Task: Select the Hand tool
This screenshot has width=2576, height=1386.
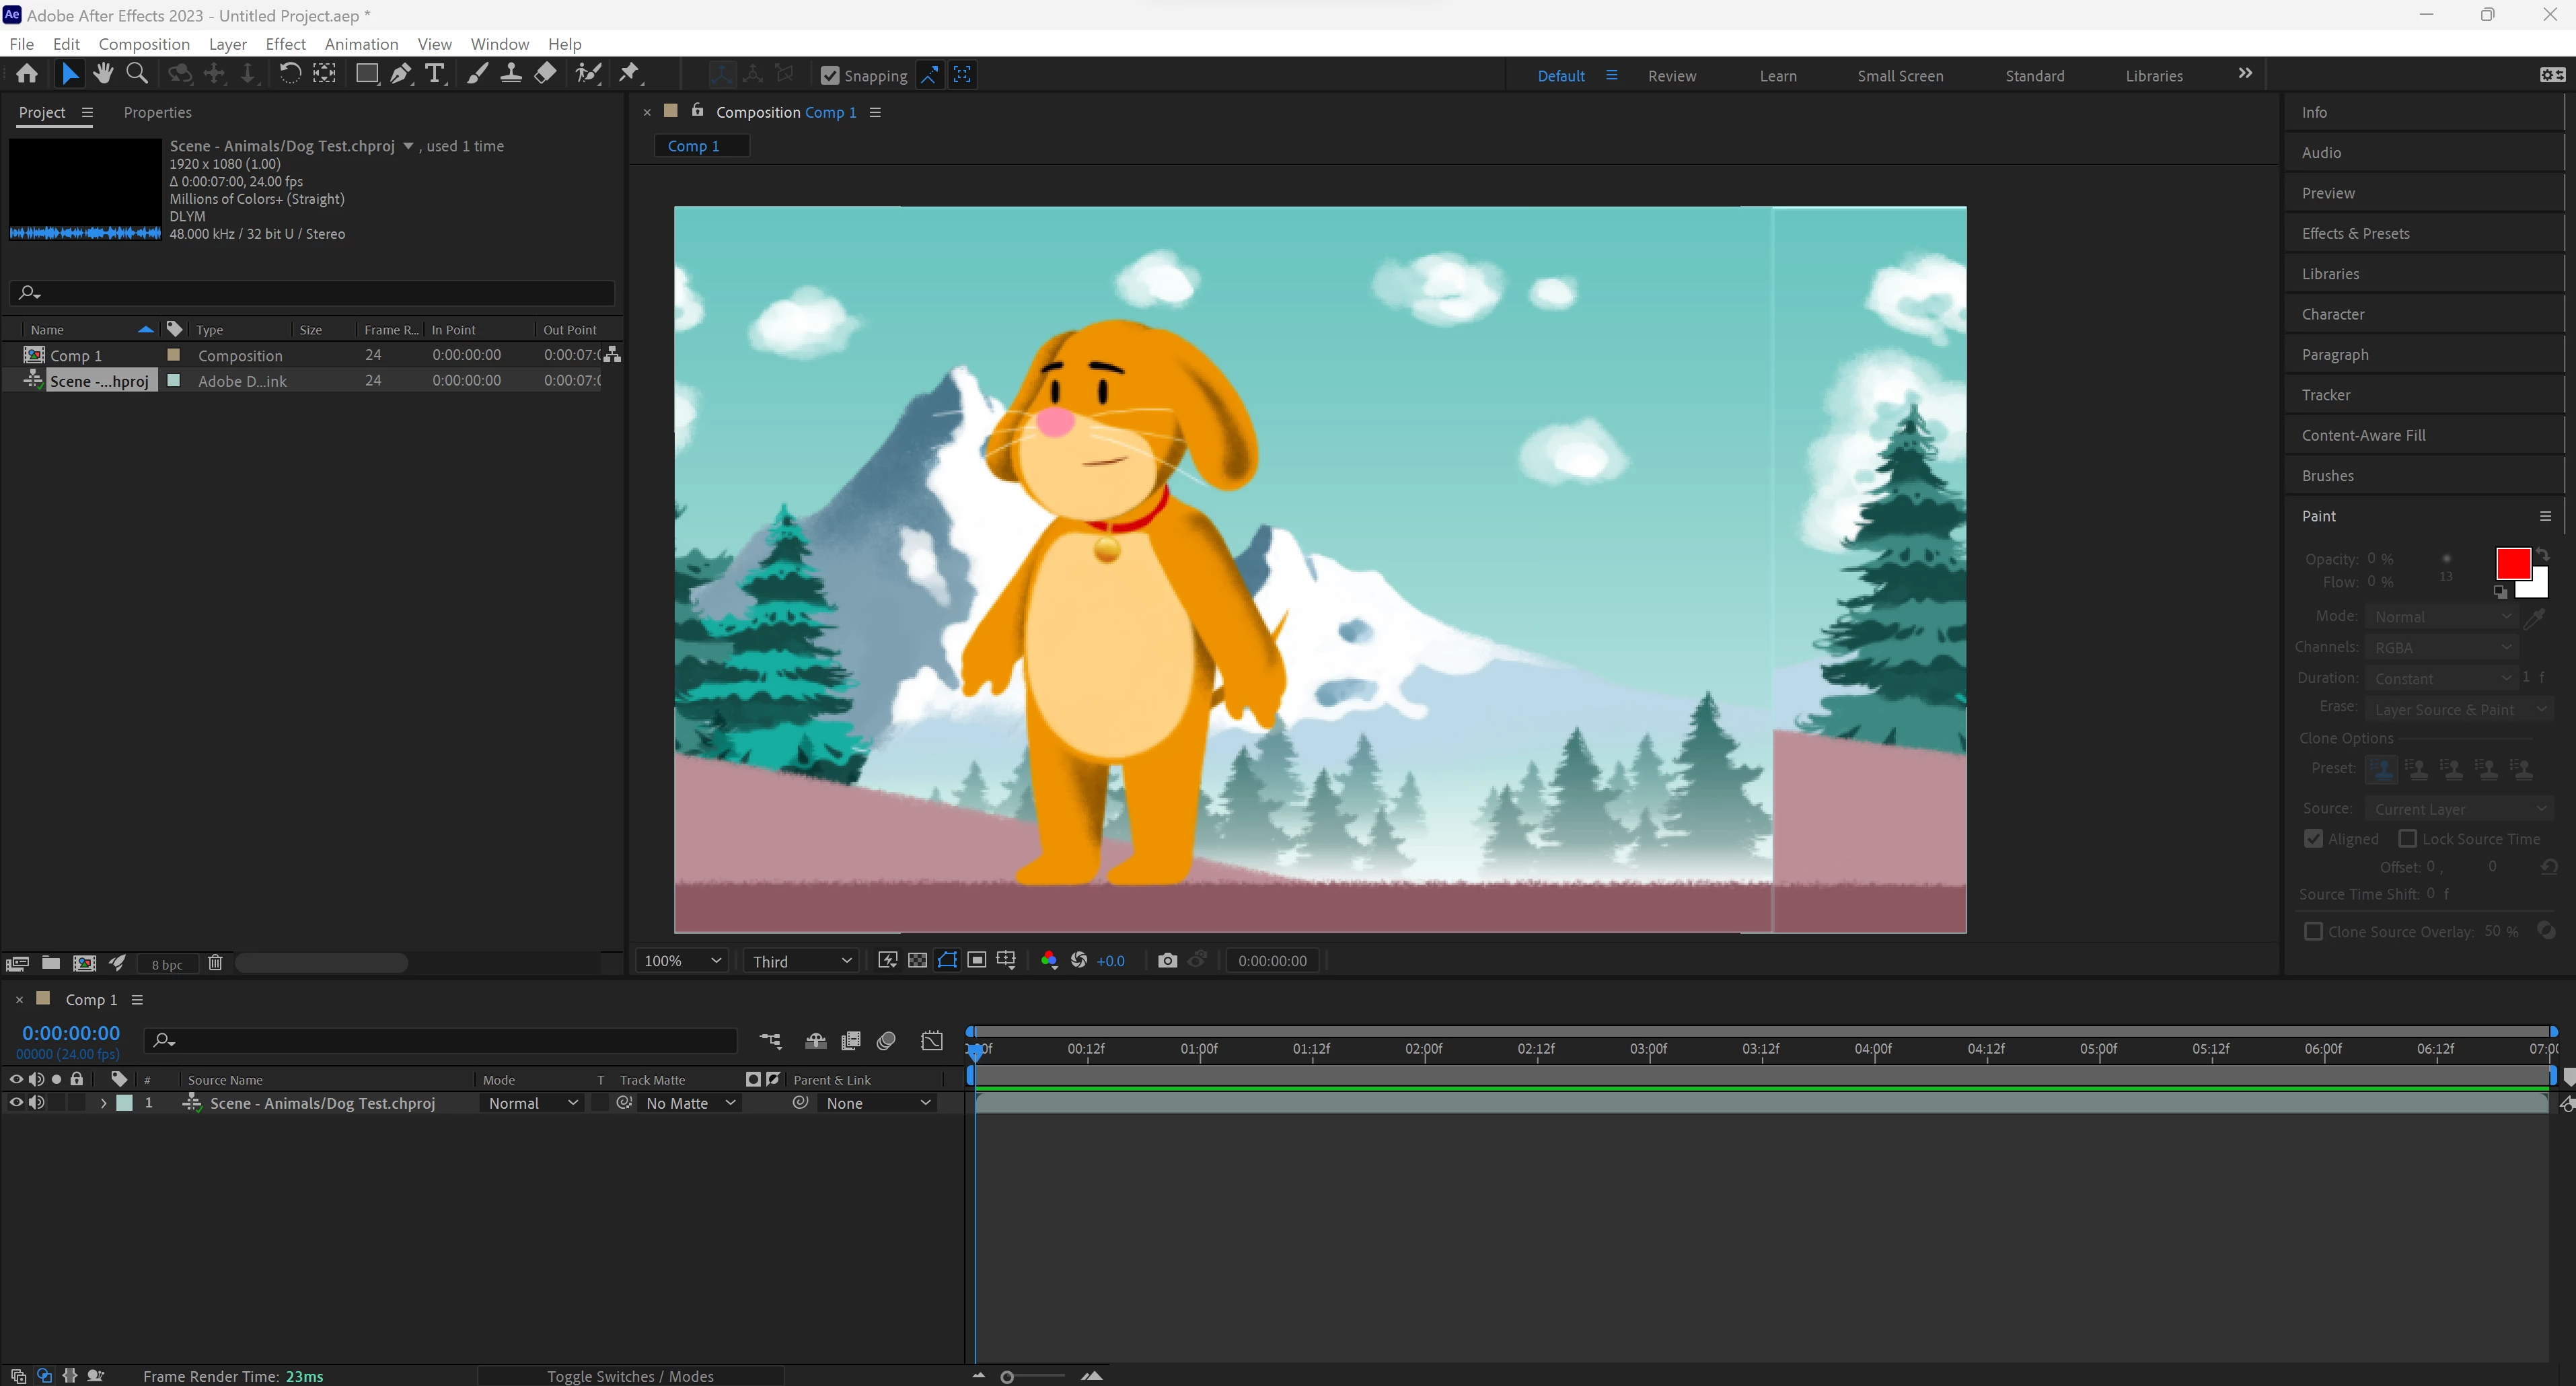Action: click(x=103, y=74)
